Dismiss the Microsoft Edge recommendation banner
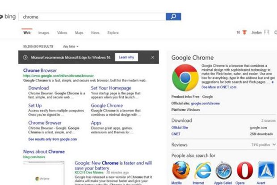 click(153, 57)
